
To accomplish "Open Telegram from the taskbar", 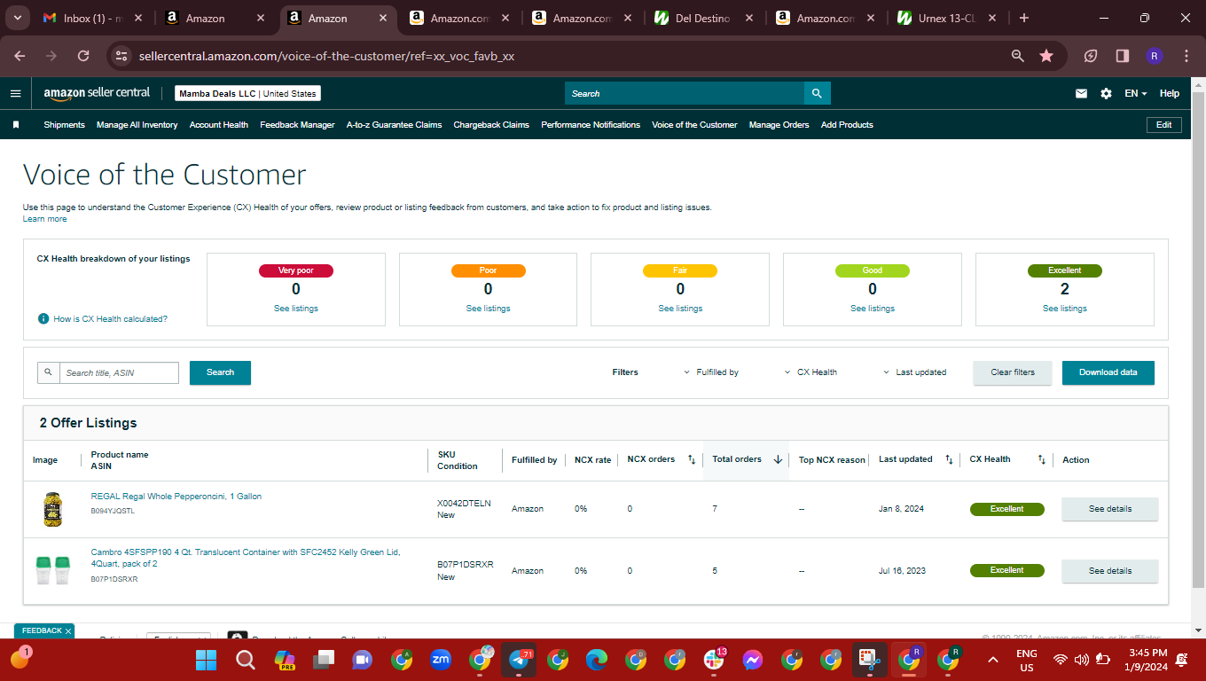I will point(520,660).
